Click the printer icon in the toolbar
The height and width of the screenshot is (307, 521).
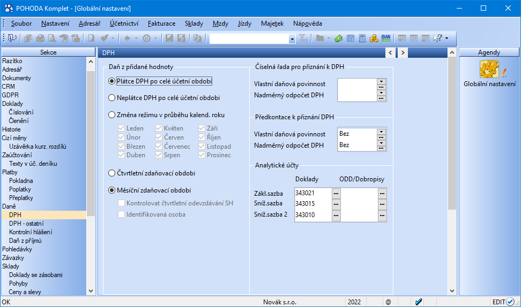click(40, 38)
